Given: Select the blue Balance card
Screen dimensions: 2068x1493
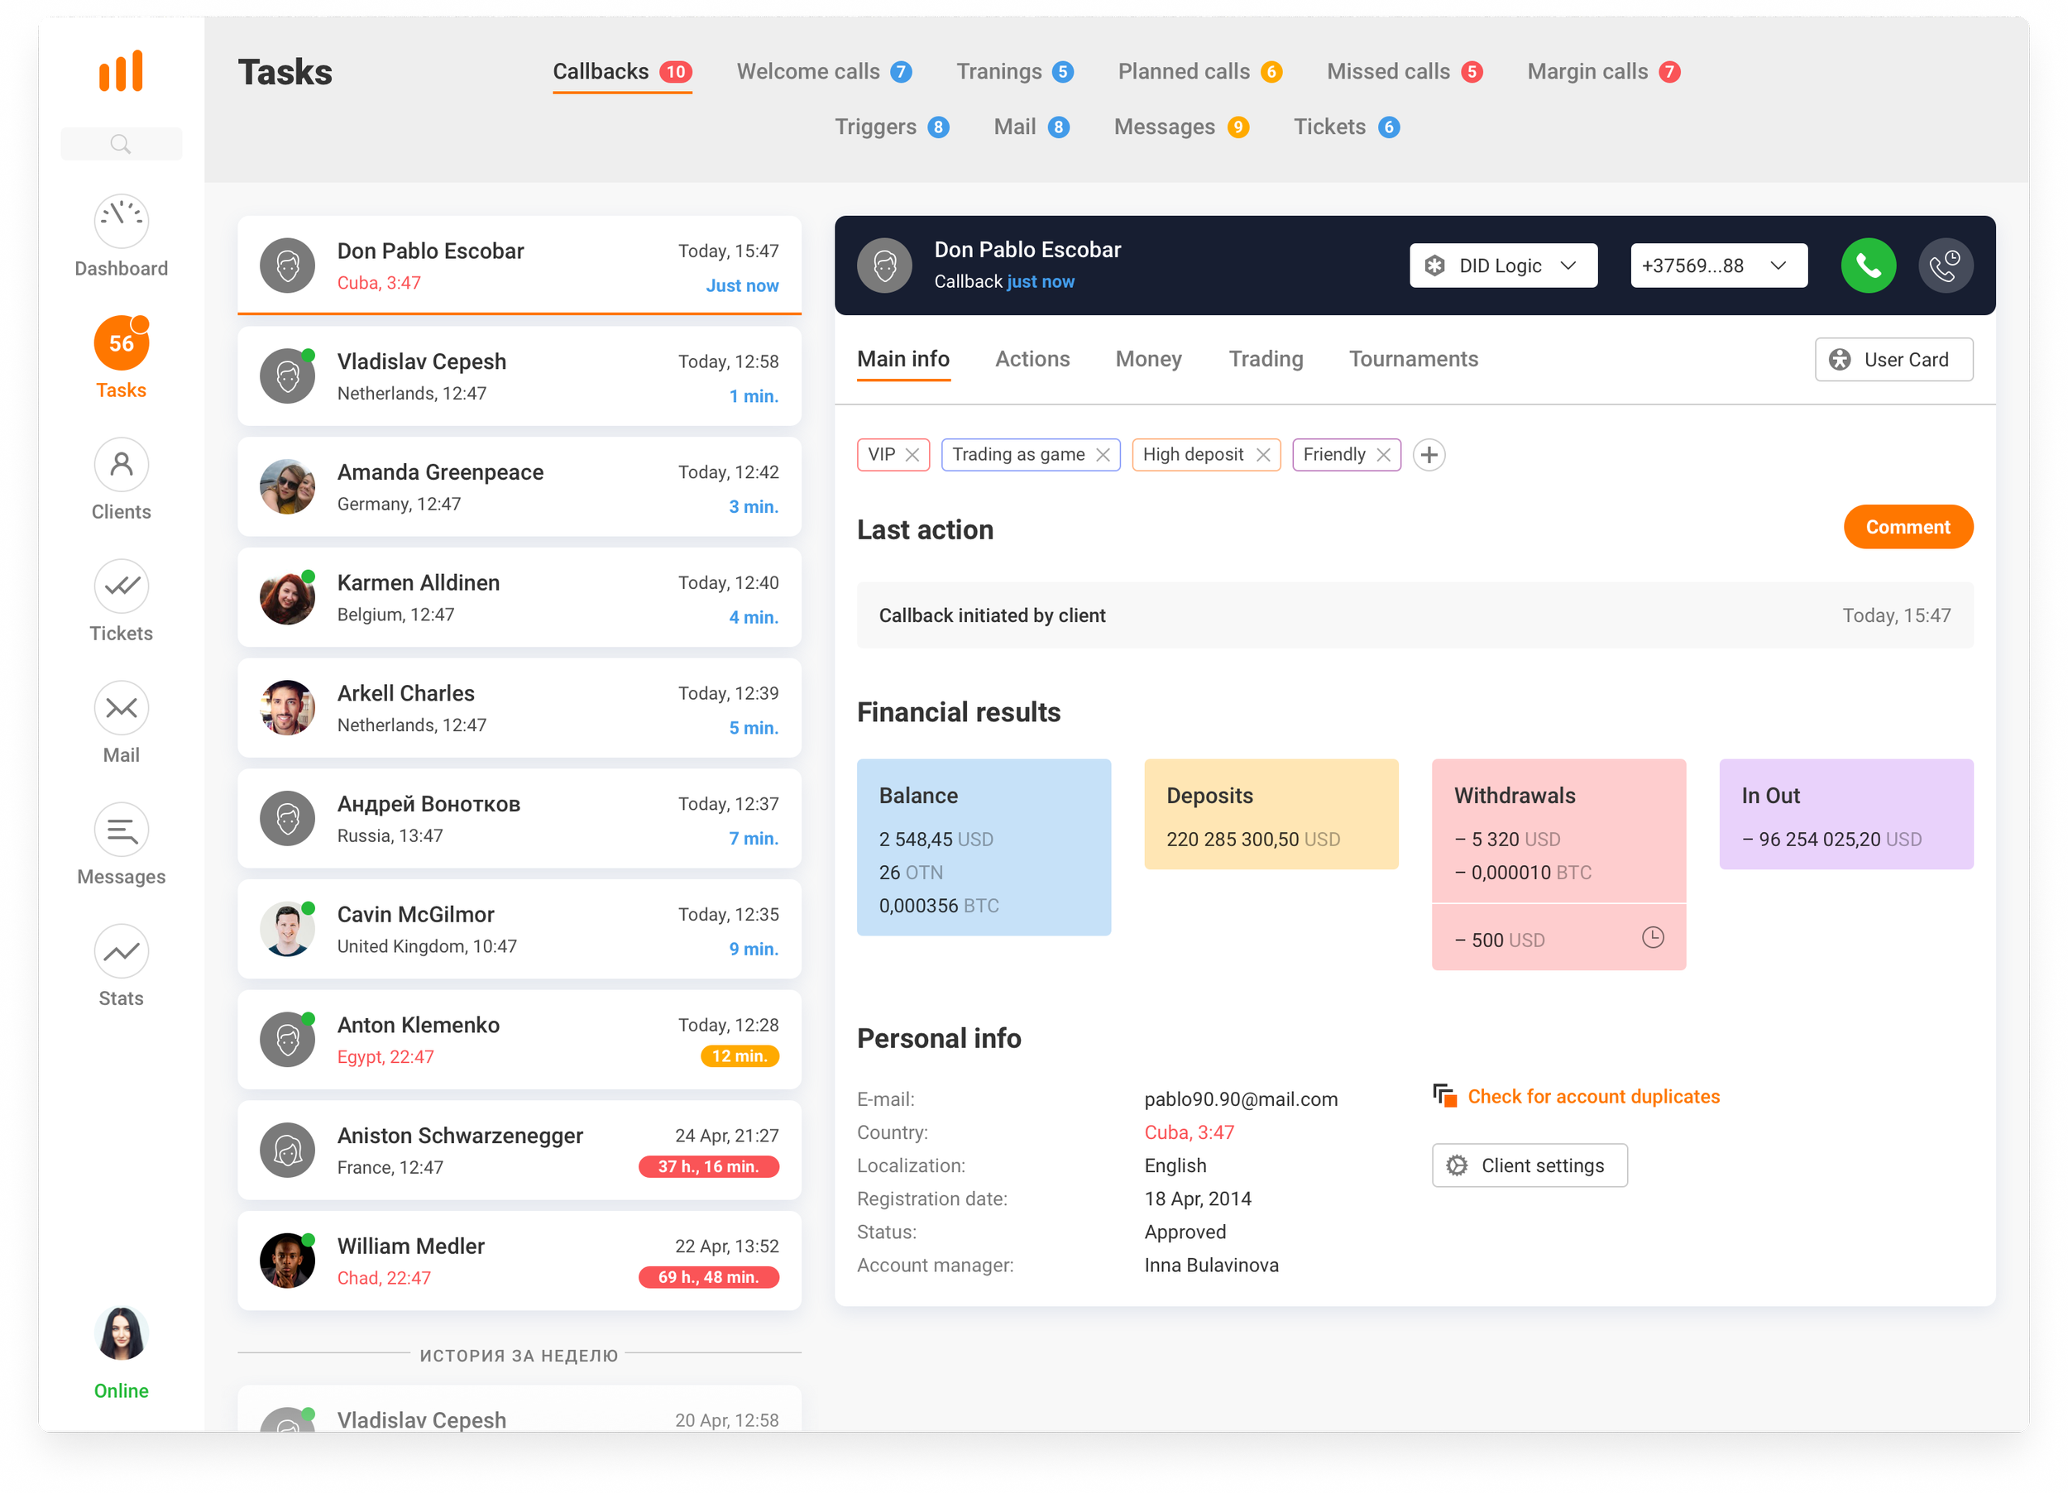Looking at the screenshot, I should [983, 846].
